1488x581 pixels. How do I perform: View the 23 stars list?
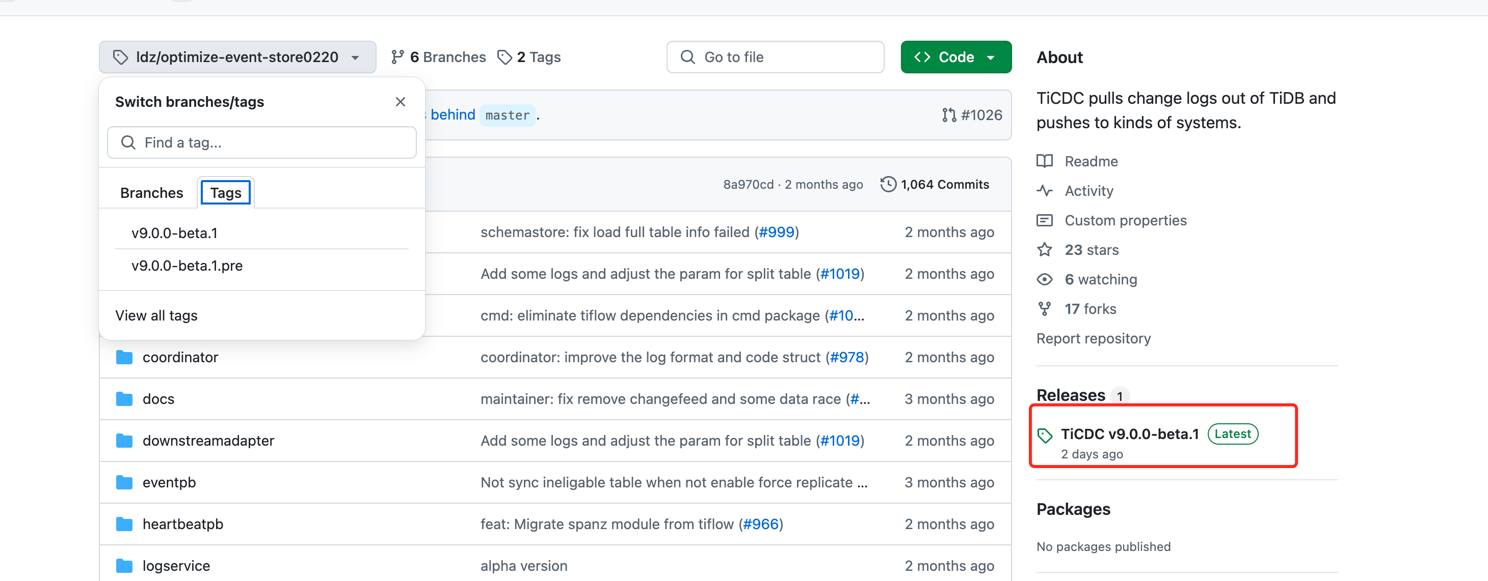click(x=1092, y=250)
